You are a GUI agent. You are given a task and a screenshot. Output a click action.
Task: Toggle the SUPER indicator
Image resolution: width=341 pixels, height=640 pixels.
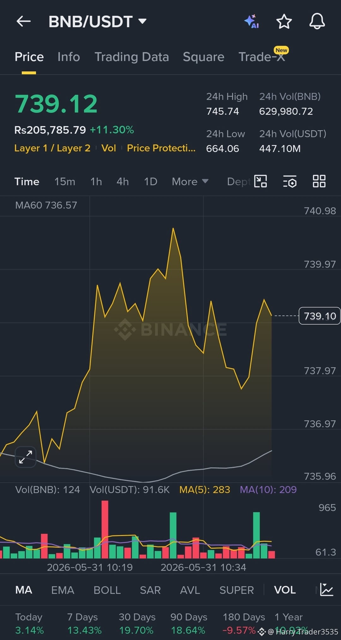(236, 590)
